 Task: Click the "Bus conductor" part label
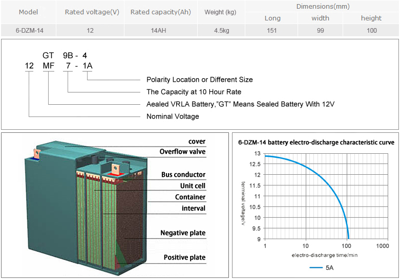(183, 175)
